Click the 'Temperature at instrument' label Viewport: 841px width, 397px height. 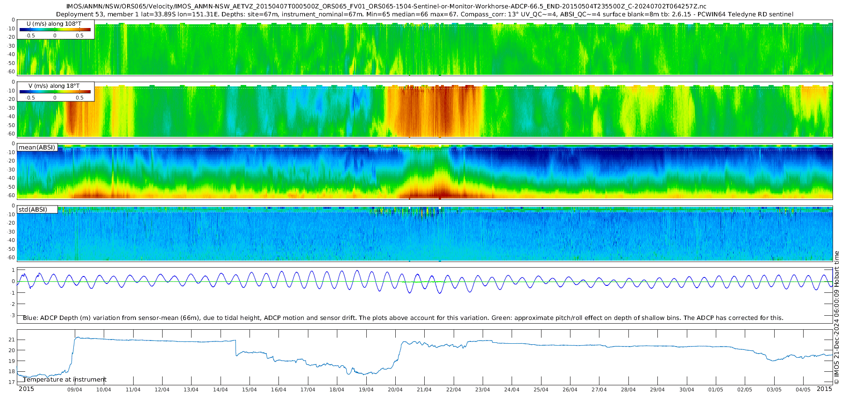point(65,380)
